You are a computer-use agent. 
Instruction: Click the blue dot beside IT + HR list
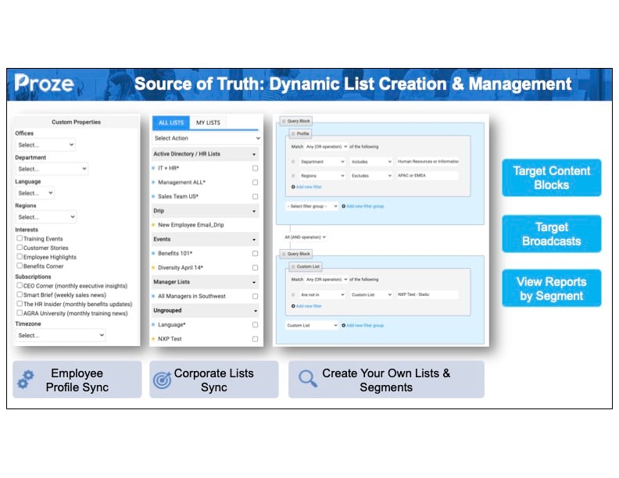tap(153, 168)
